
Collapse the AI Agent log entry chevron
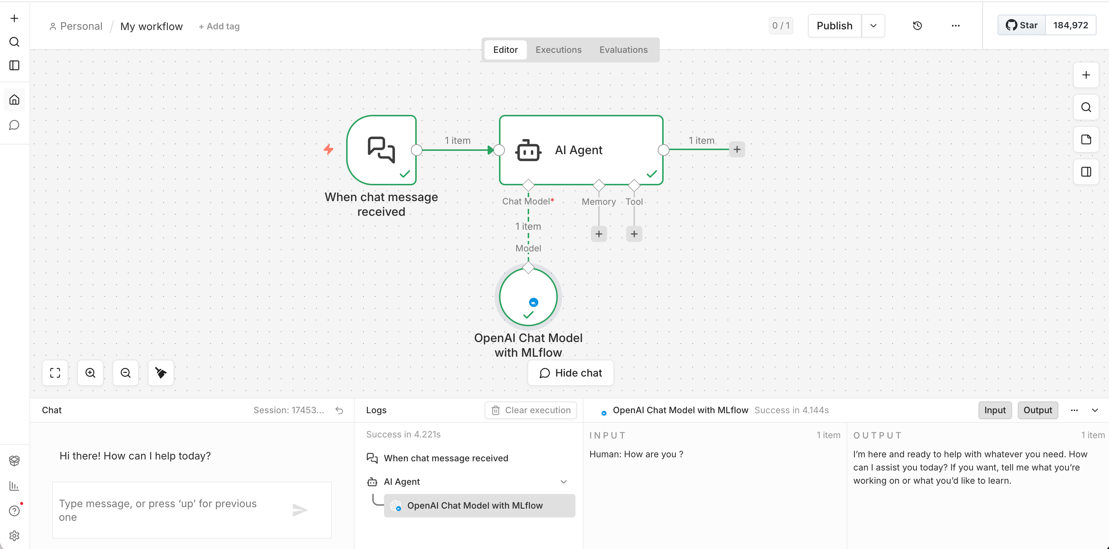[x=564, y=482]
